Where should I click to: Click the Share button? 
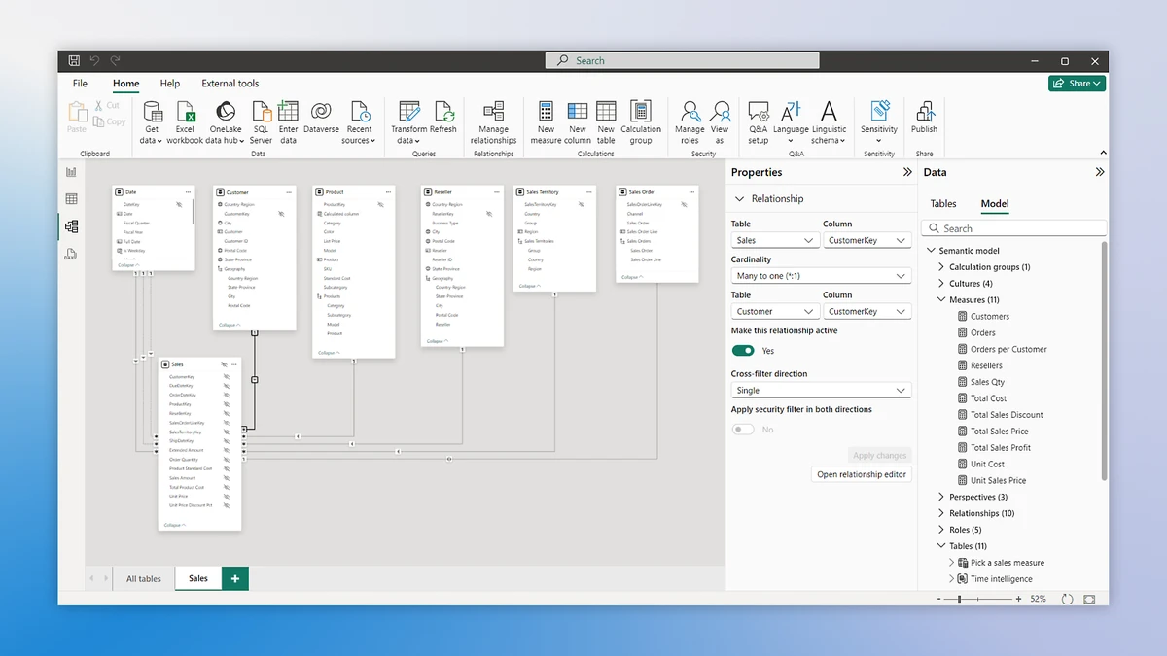[x=1077, y=84]
